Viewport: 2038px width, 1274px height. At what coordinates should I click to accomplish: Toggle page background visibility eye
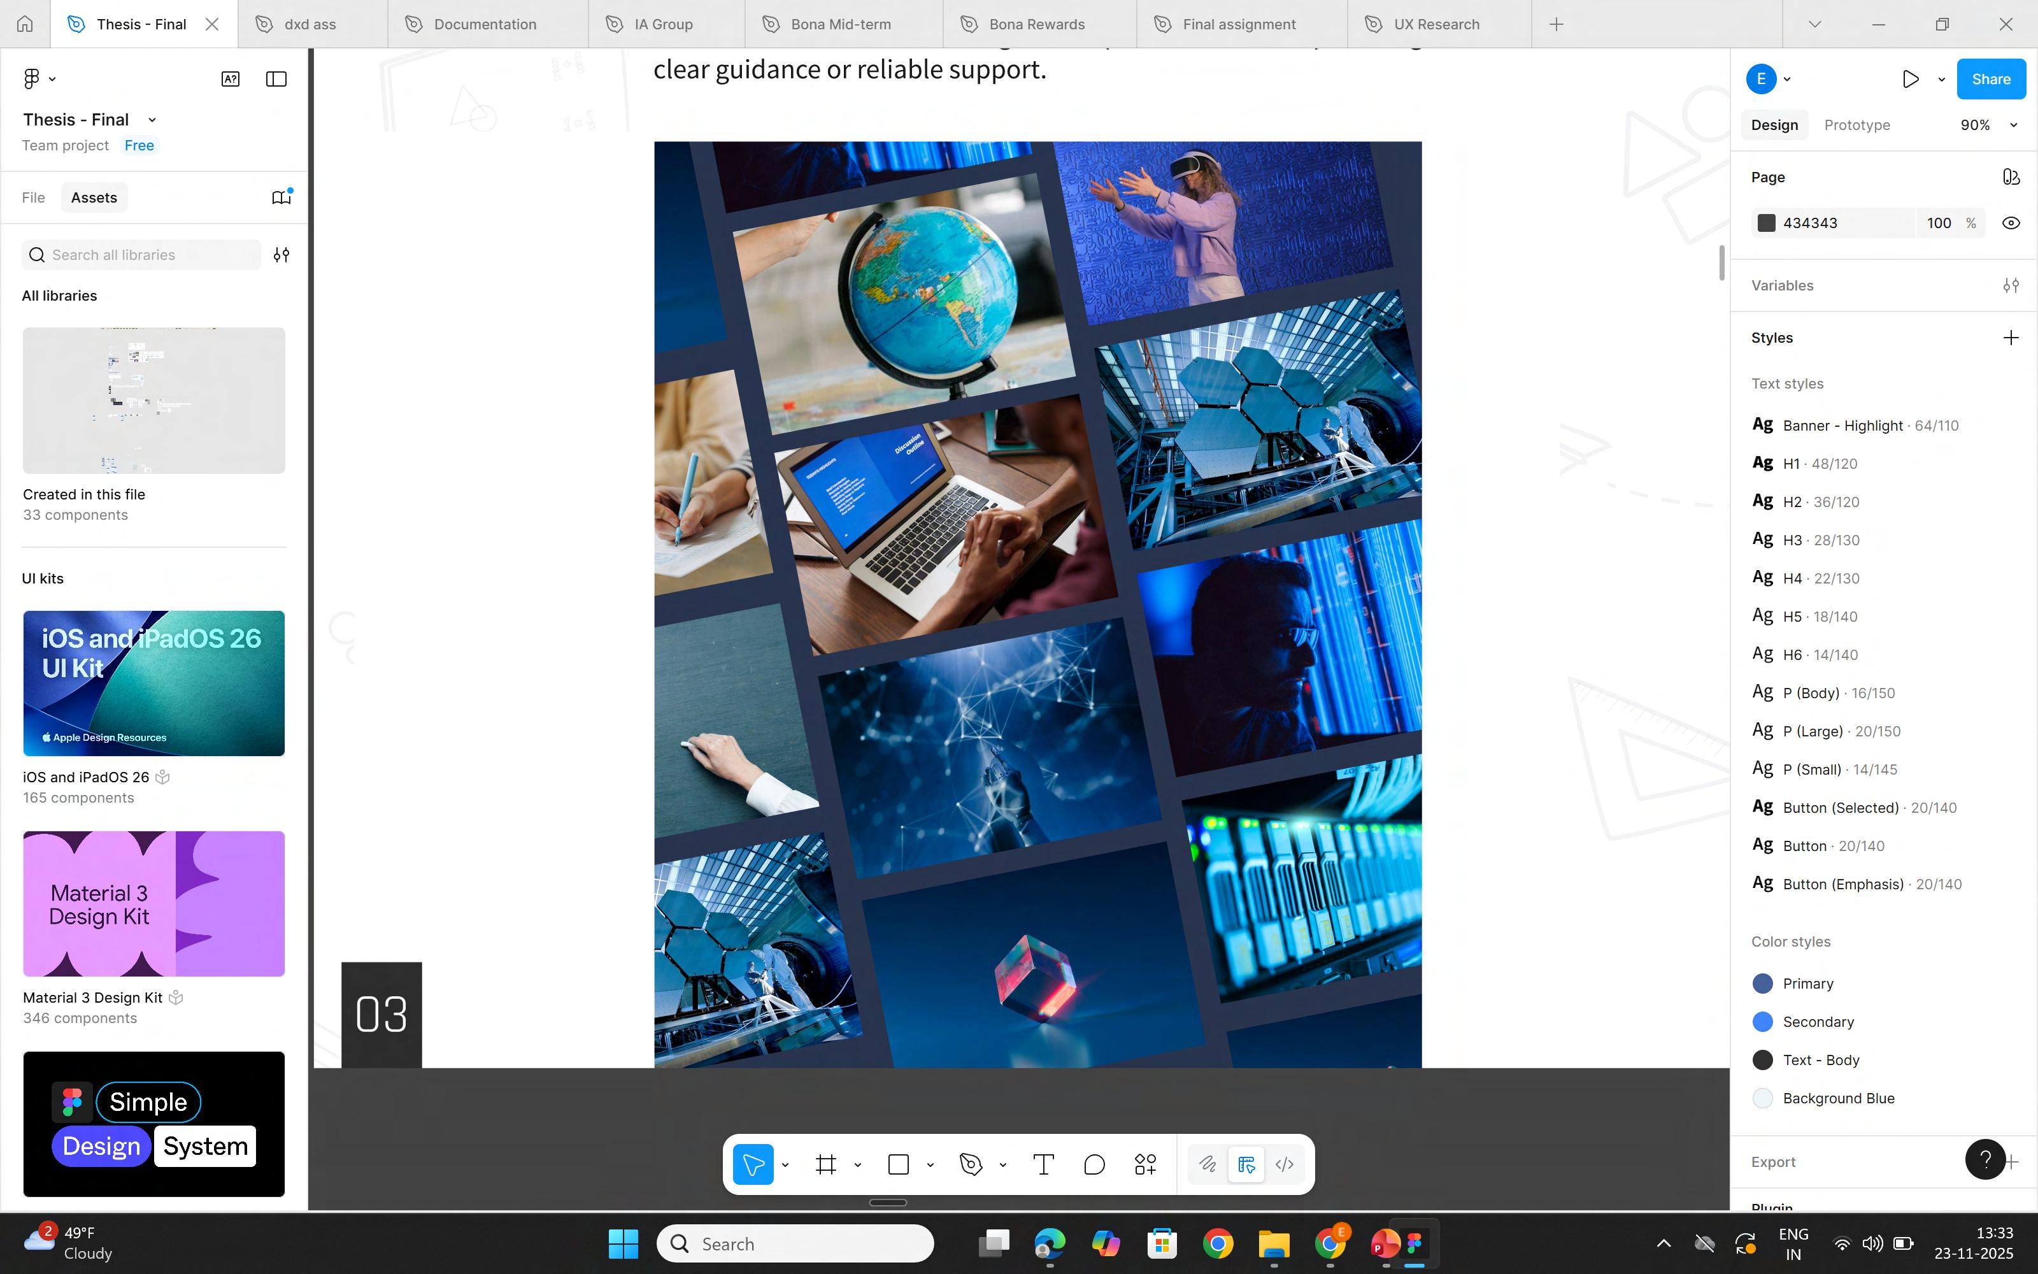(x=2010, y=224)
